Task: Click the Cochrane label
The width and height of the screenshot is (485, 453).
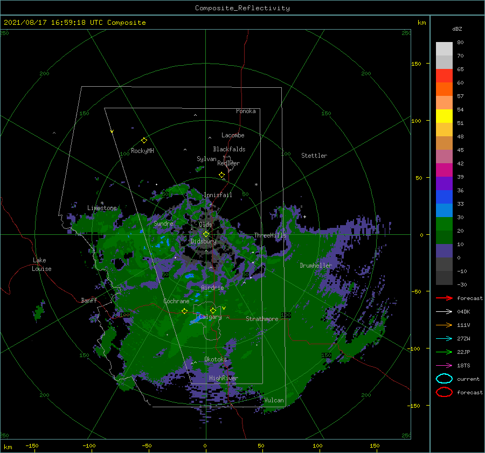Action: coord(176,301)
